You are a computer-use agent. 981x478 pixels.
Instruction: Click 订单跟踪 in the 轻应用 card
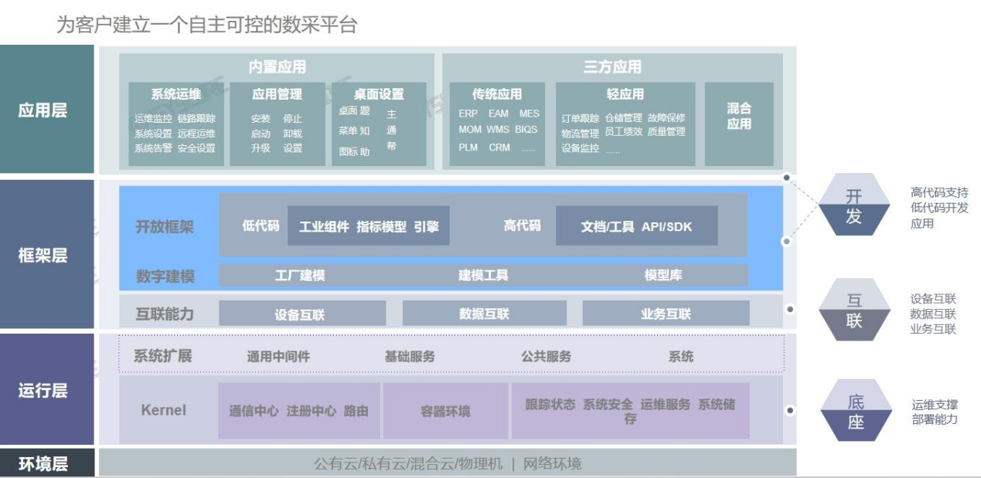pos(581,118)
